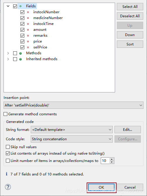Expand the Methods tree node
This screenshot has height=196, width=147.
click(x=8, y=53)
